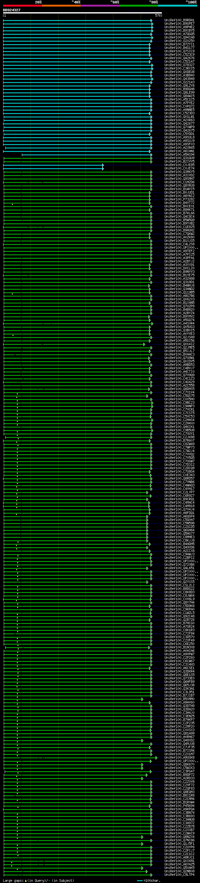Viewport: 200px width, 883px height.
Task: Select the label UniRef100_D0CLZ0
Action: 179,268
